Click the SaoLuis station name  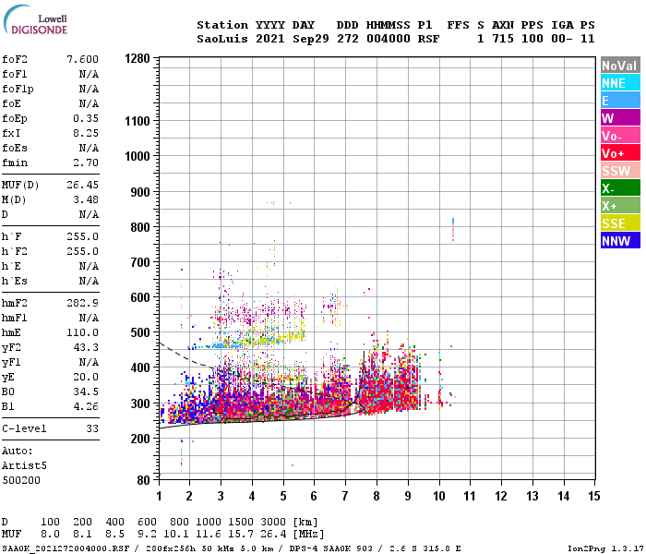pos(222,39)
